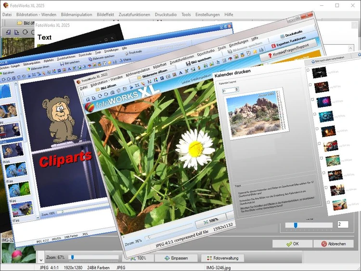Viewport: 361px width, 271px height.
Task: Click the leftmost rotate icon in FotoWorks 2022 toolbar
Action: (88, 100)
